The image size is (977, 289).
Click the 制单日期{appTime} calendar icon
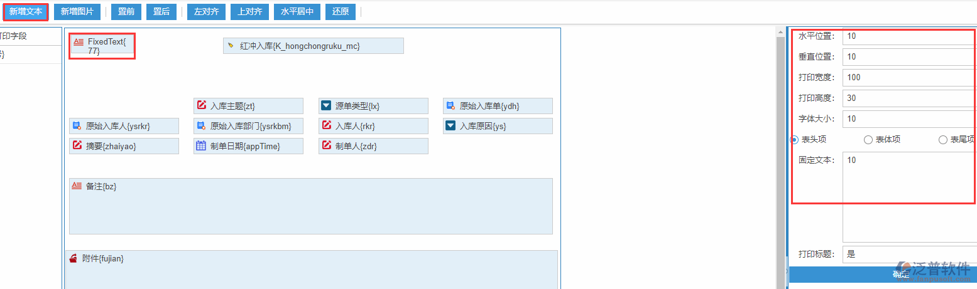[201, 145]
